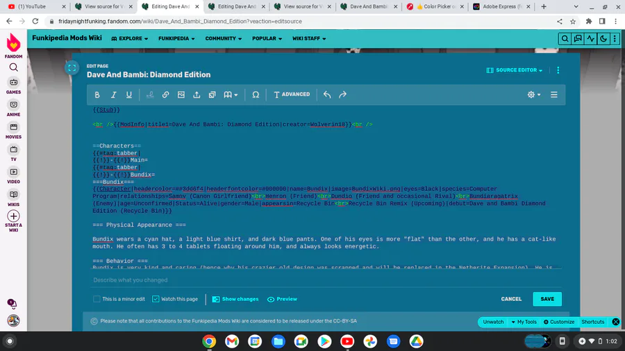Viewport: 625px width, 351px height.
Task: Switch to Dave And Bambi browser tab
Action: pos(369,6)
